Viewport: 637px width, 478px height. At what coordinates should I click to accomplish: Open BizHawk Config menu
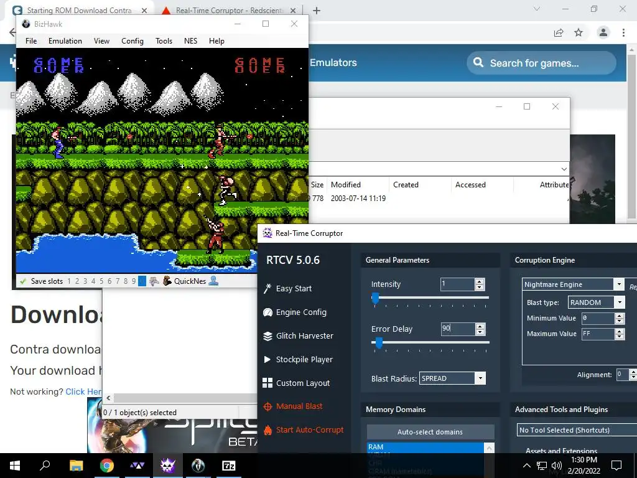[x=133, y=40]
